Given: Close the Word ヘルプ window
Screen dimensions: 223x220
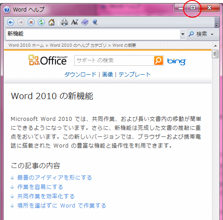Looking at the screenshot, I should tap(209, 8).
